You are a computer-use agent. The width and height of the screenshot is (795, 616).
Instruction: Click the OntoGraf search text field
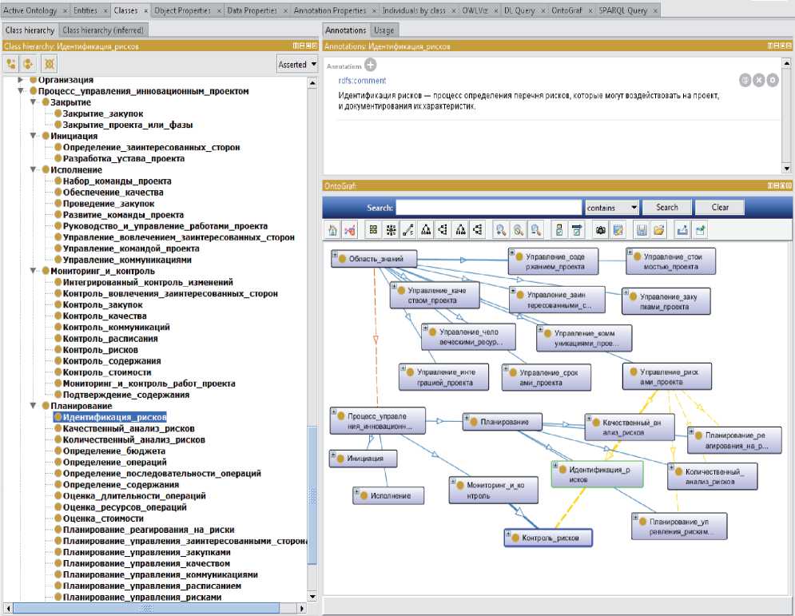489,208
